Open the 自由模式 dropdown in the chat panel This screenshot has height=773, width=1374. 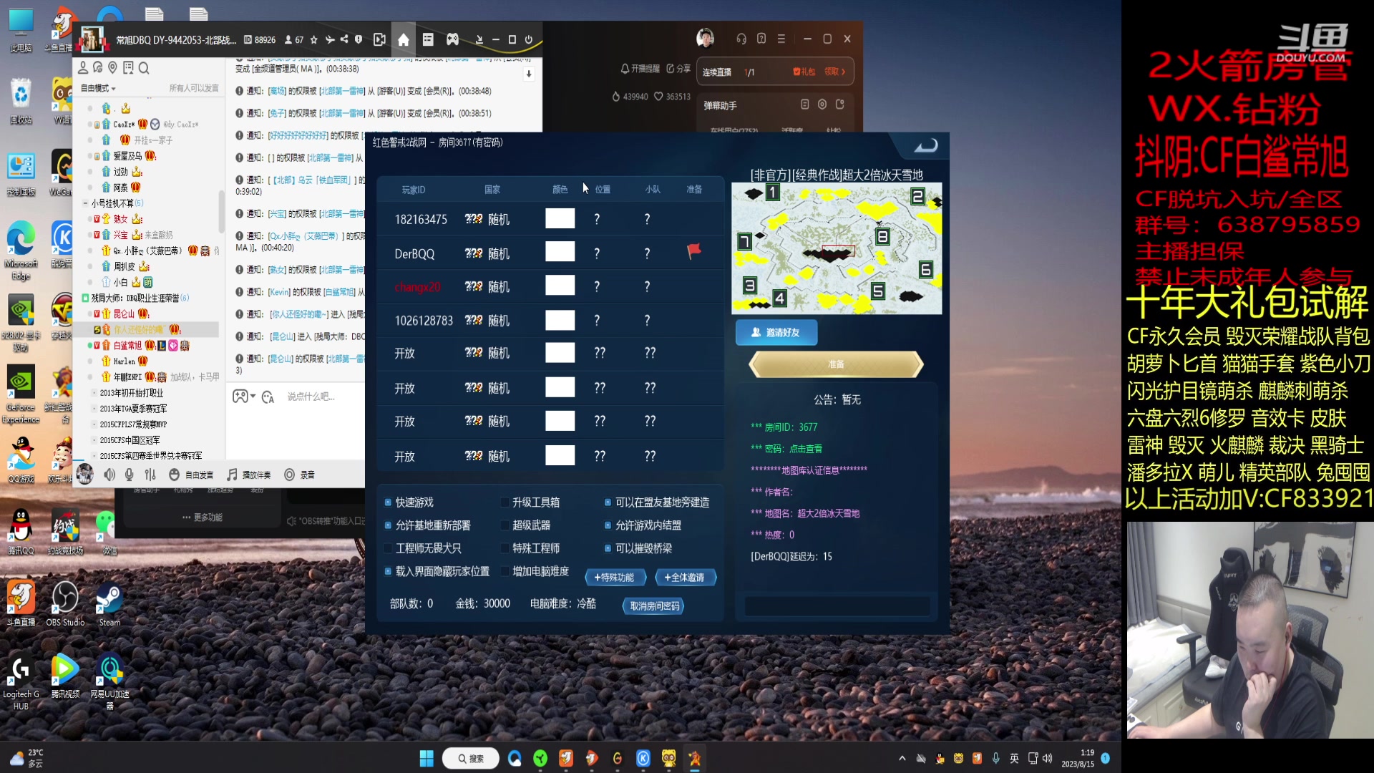pyautogui.click(x=97, y=87)
